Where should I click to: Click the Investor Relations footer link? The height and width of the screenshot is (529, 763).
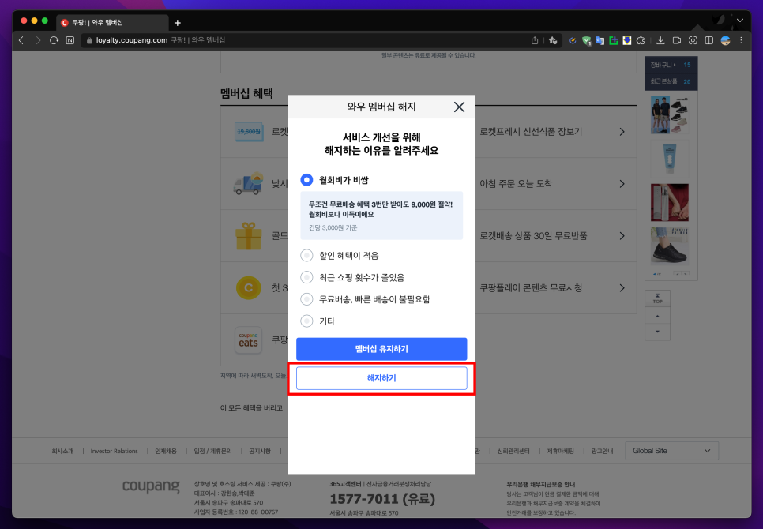(x=114, y=451)
